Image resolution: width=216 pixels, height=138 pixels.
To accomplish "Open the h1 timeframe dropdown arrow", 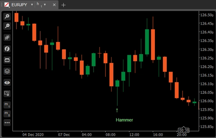I will click(45, 5).
